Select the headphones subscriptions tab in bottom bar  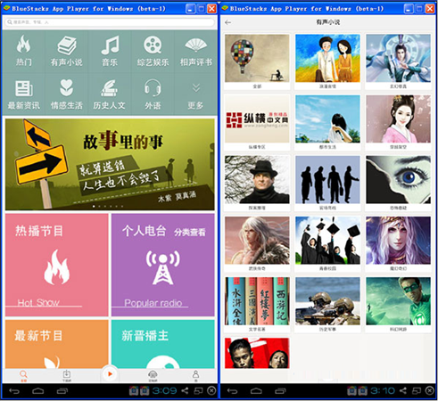(x=153, y=376)
